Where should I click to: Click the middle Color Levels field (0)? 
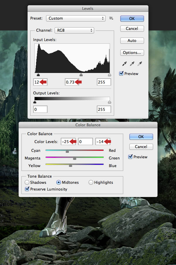click(x=85, y=142)
